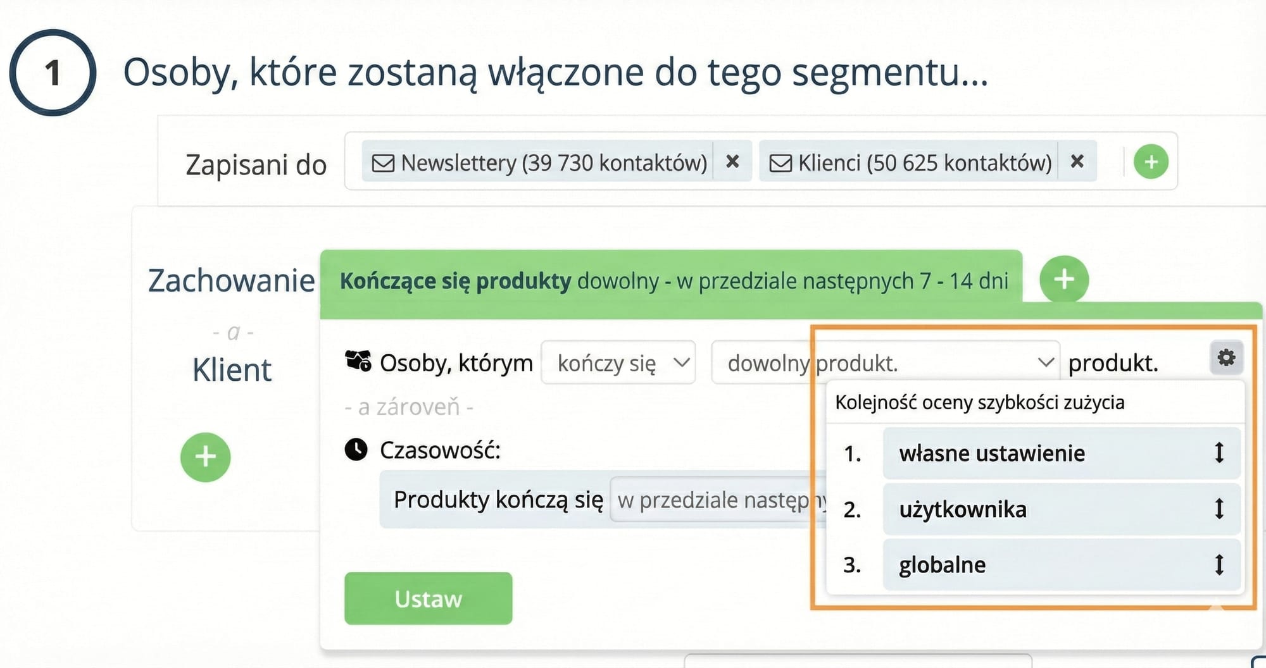Click the reorder arrows for własne ustawienie
1266x668 pixels.
click(1219, 454)
